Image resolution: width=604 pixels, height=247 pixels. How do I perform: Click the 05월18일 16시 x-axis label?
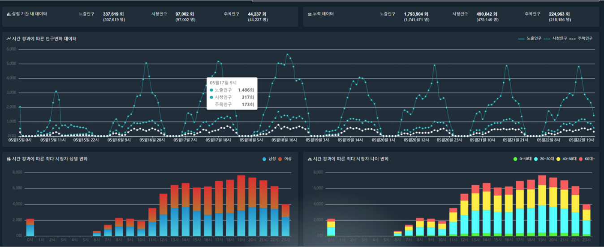(x=285, y=140)
